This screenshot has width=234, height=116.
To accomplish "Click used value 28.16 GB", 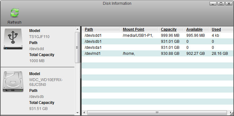I will pyautogui.click(x=220, y=54).
